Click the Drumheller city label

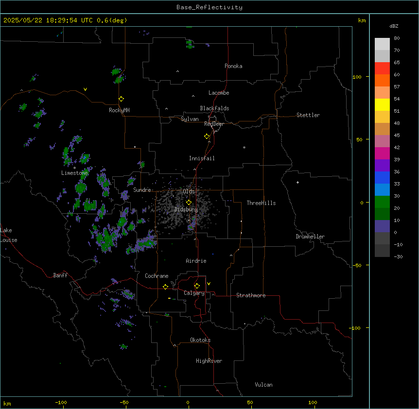pyautogui.click(x=310, y=237)
